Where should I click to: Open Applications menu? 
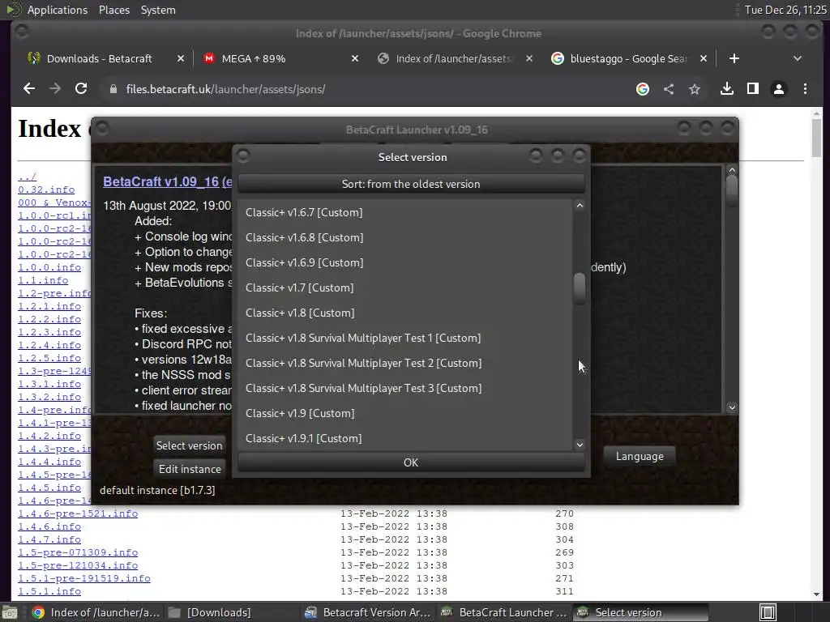[x=58, y=10]
